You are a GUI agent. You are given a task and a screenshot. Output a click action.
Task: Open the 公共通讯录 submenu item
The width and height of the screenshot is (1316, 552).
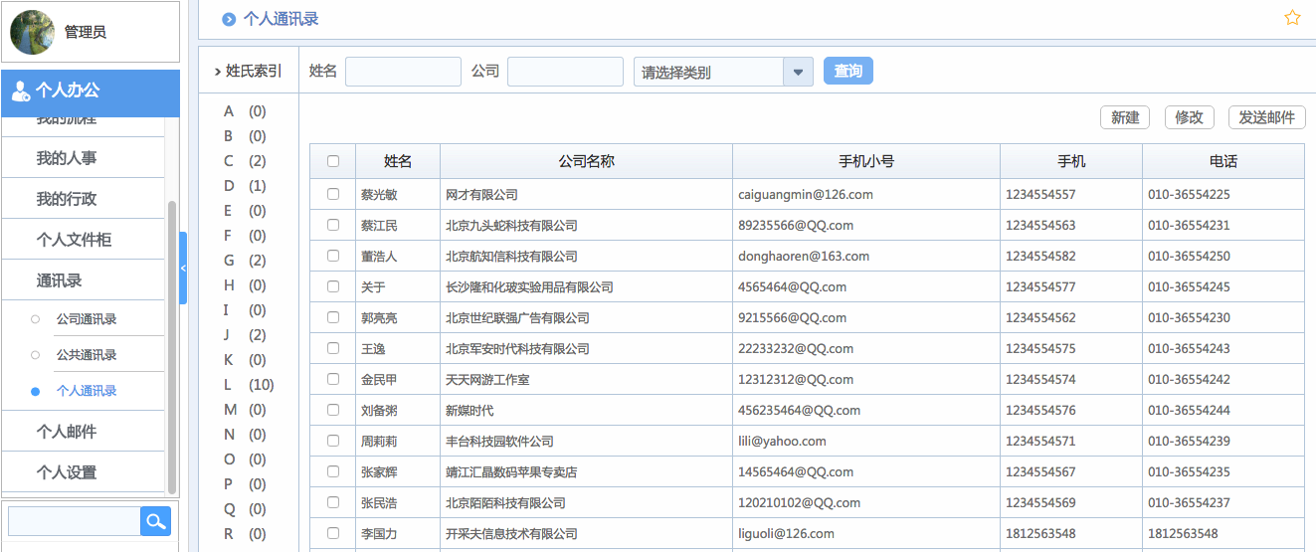[87, 355]
